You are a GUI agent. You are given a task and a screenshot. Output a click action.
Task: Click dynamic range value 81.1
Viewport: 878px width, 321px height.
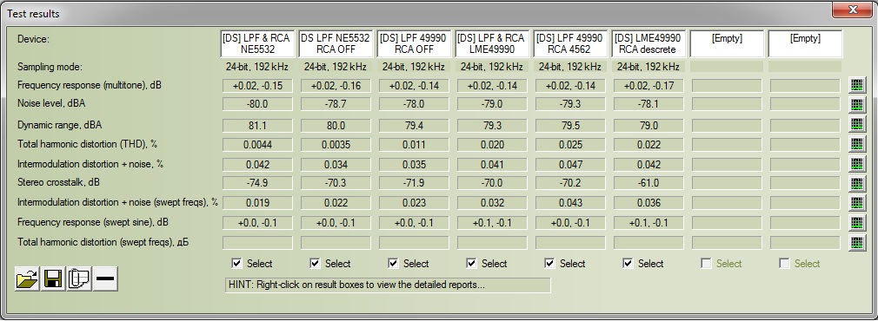click(257, 125)
